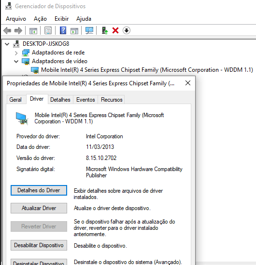Click the Reverter Driver button

pos(39,226)
